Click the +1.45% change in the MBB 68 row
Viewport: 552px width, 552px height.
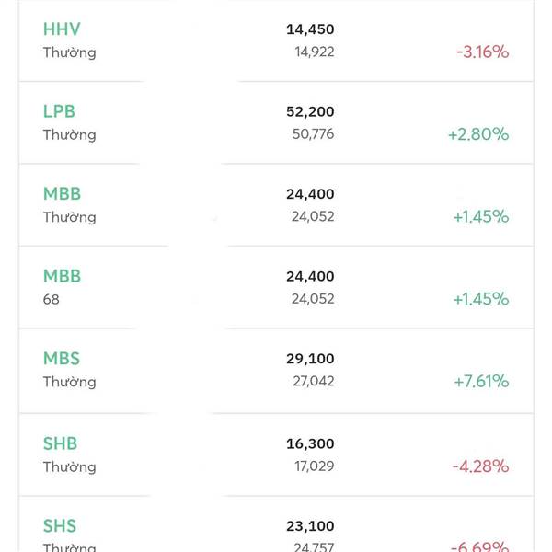480,299
